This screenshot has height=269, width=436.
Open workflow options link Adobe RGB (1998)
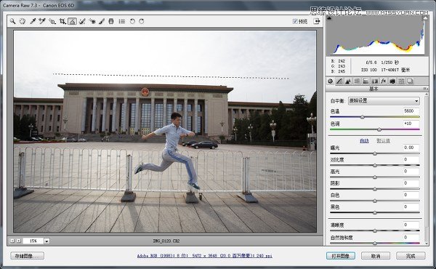click(x=205, y=256)
